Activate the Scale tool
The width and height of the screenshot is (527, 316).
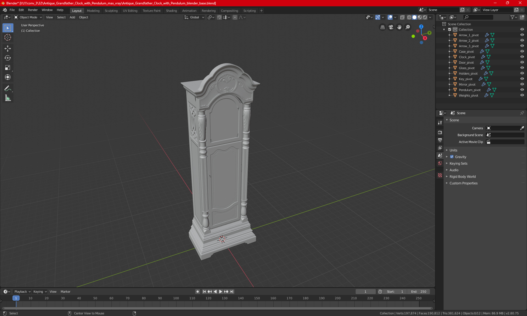(x=8, y=67)
